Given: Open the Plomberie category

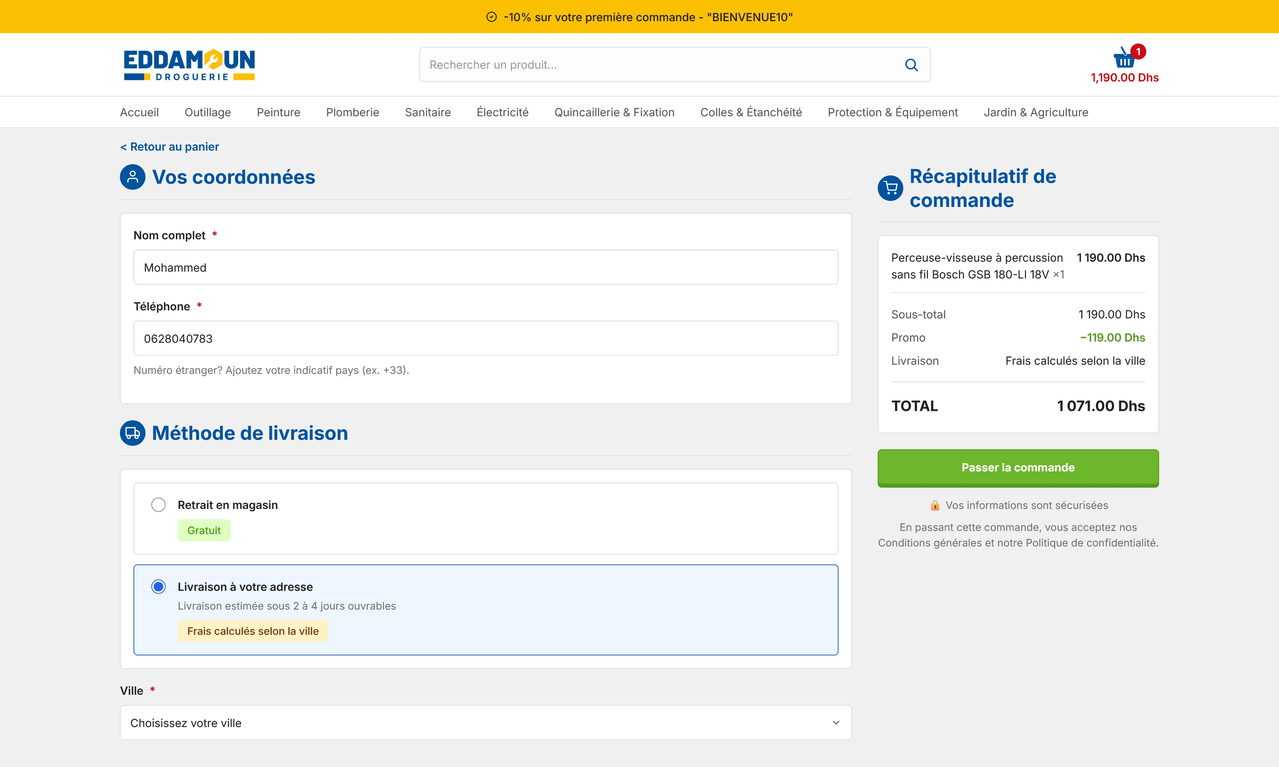Looking at the screenshot, I should coord(352,112).
